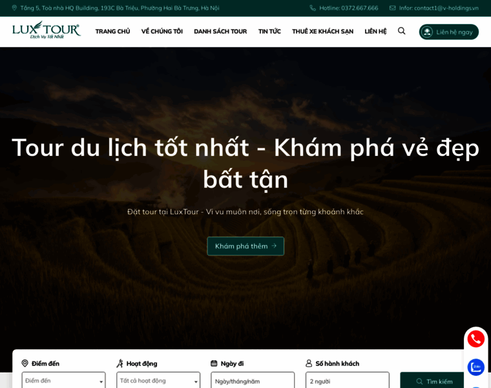
Task: Click the envelope icon beside Infor email
Action: pos(392,8)
